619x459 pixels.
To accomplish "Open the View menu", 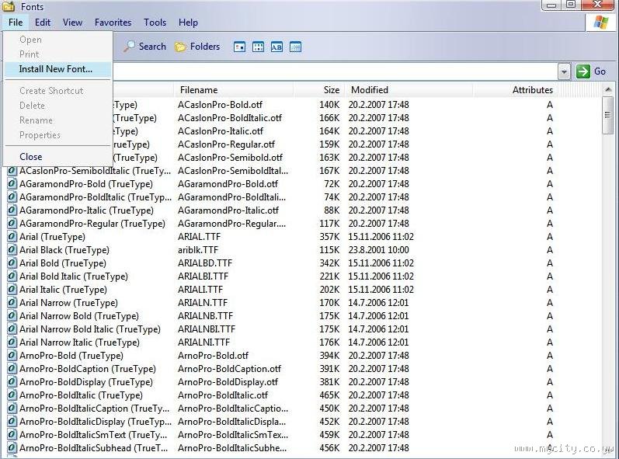I will (73, 23).
